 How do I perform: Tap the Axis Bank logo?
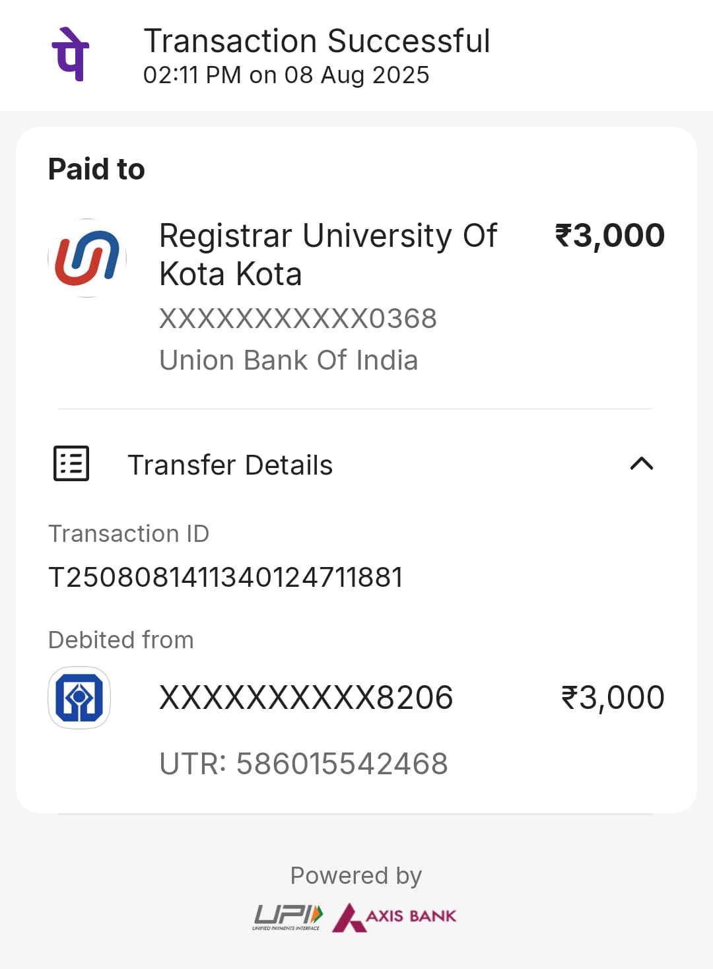(x=395, y=916)
